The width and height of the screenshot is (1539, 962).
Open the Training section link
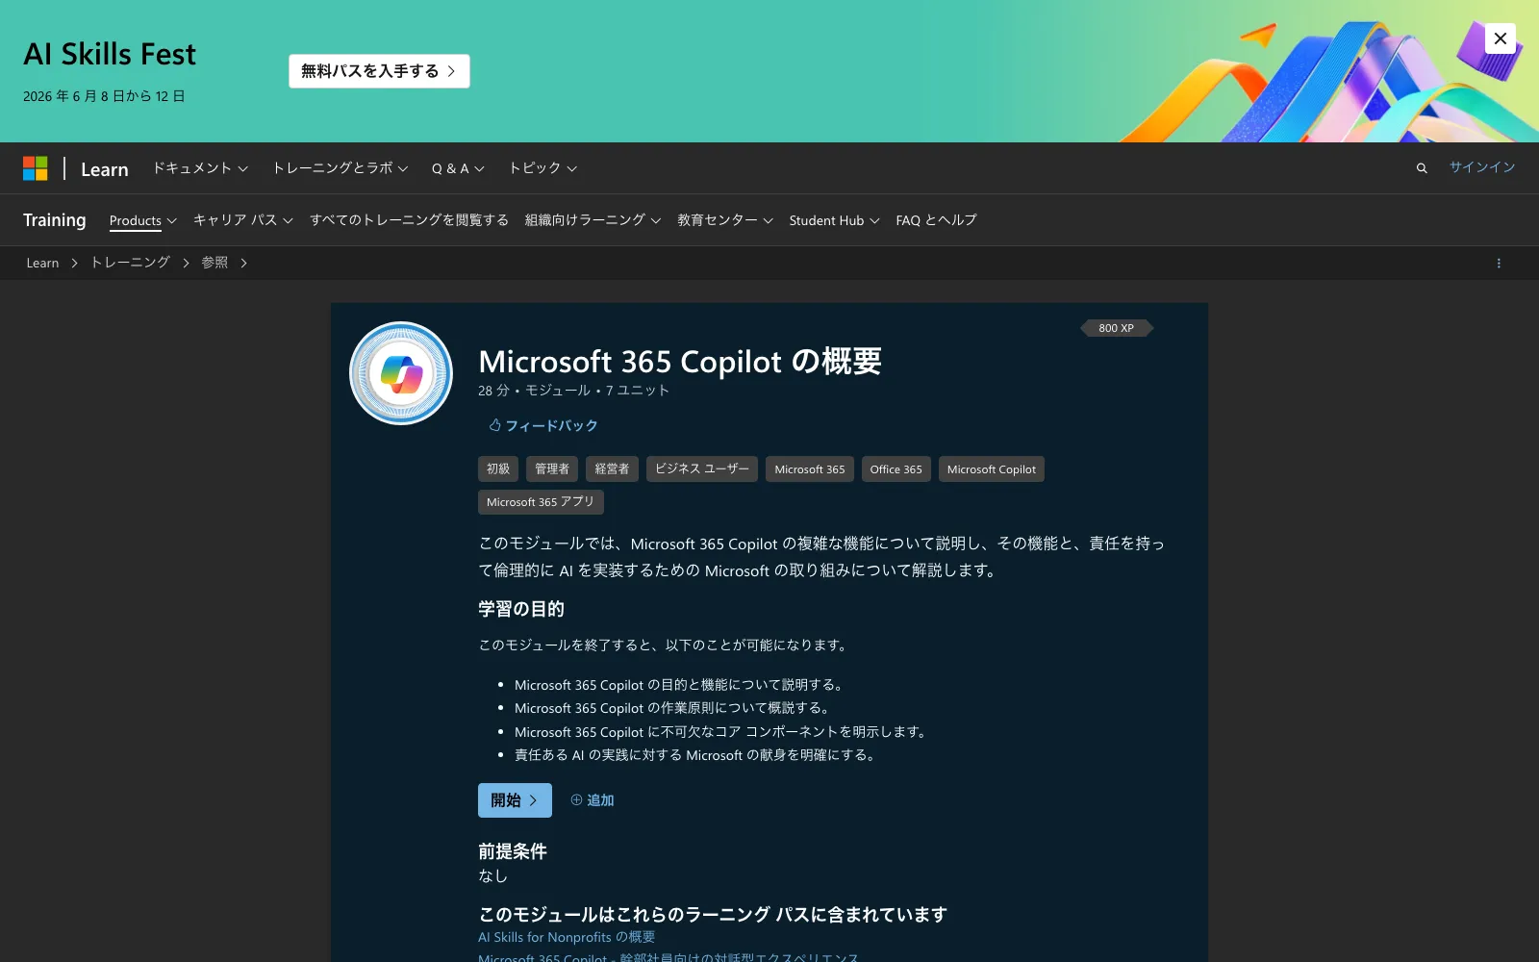tap(55, 220)
